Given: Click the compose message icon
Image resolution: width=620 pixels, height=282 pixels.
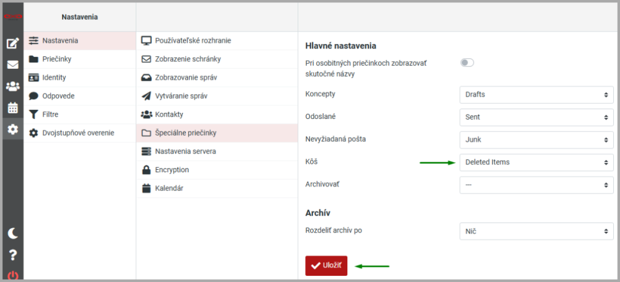Looking at the screenshot, I should pyautogui.click(x=12, y=43).
